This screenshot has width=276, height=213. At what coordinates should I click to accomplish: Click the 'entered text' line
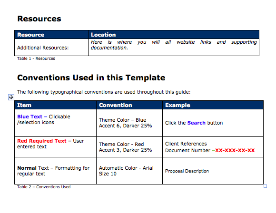32,147
